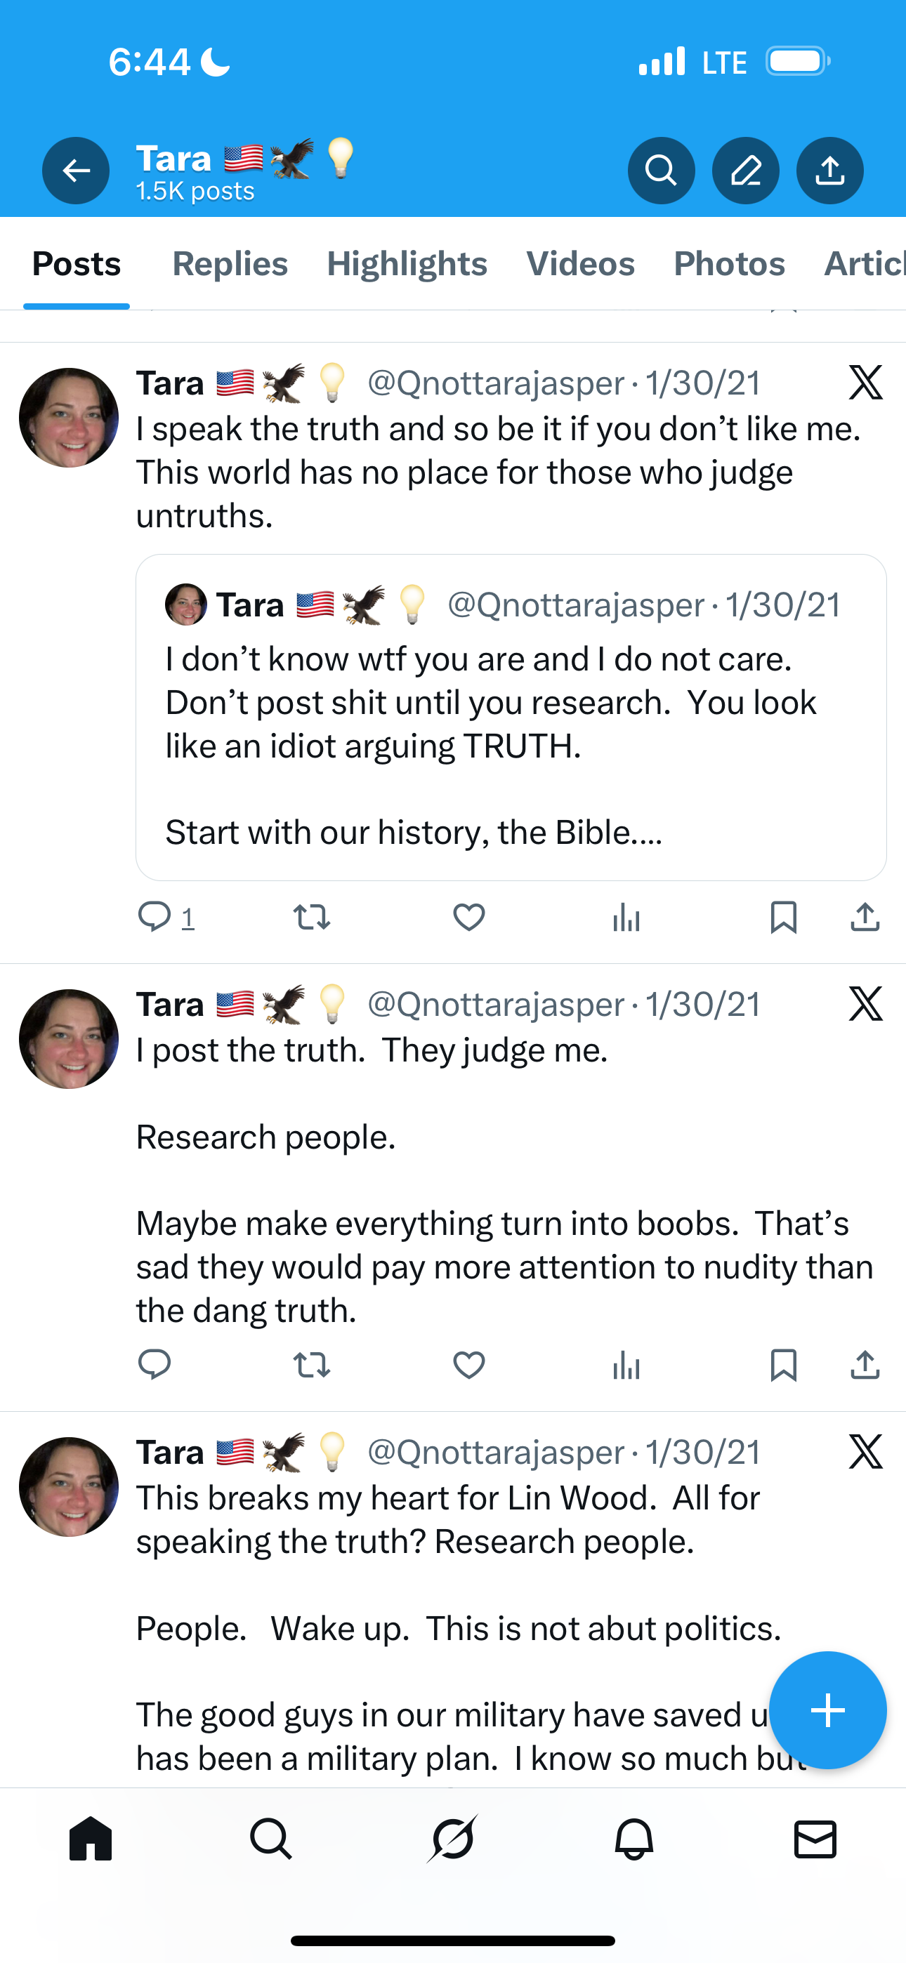Tap the back arrow button
Image resolution: width=906 pixels, height=1963 pixels.
coord(76,171)
